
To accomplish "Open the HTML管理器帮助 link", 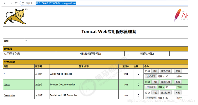I will [90, 54].
